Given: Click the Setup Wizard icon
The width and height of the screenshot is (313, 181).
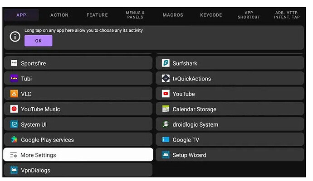Looking at the screenshot, I should point(166,155).
